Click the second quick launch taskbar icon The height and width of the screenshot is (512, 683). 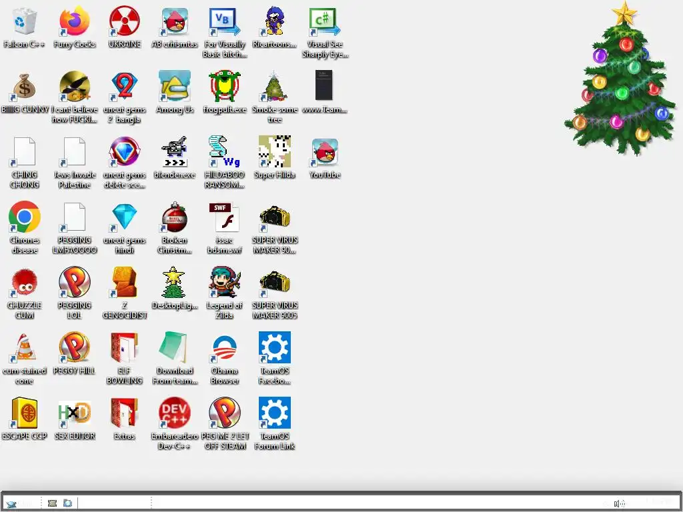point(67,503)
